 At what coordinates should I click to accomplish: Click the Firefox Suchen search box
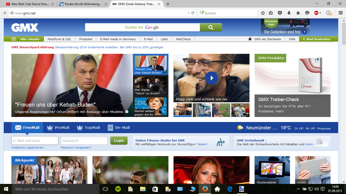(x=227, y=13)
